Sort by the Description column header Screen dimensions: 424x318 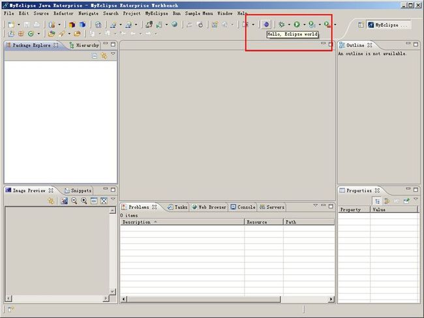tap(182, 222)
